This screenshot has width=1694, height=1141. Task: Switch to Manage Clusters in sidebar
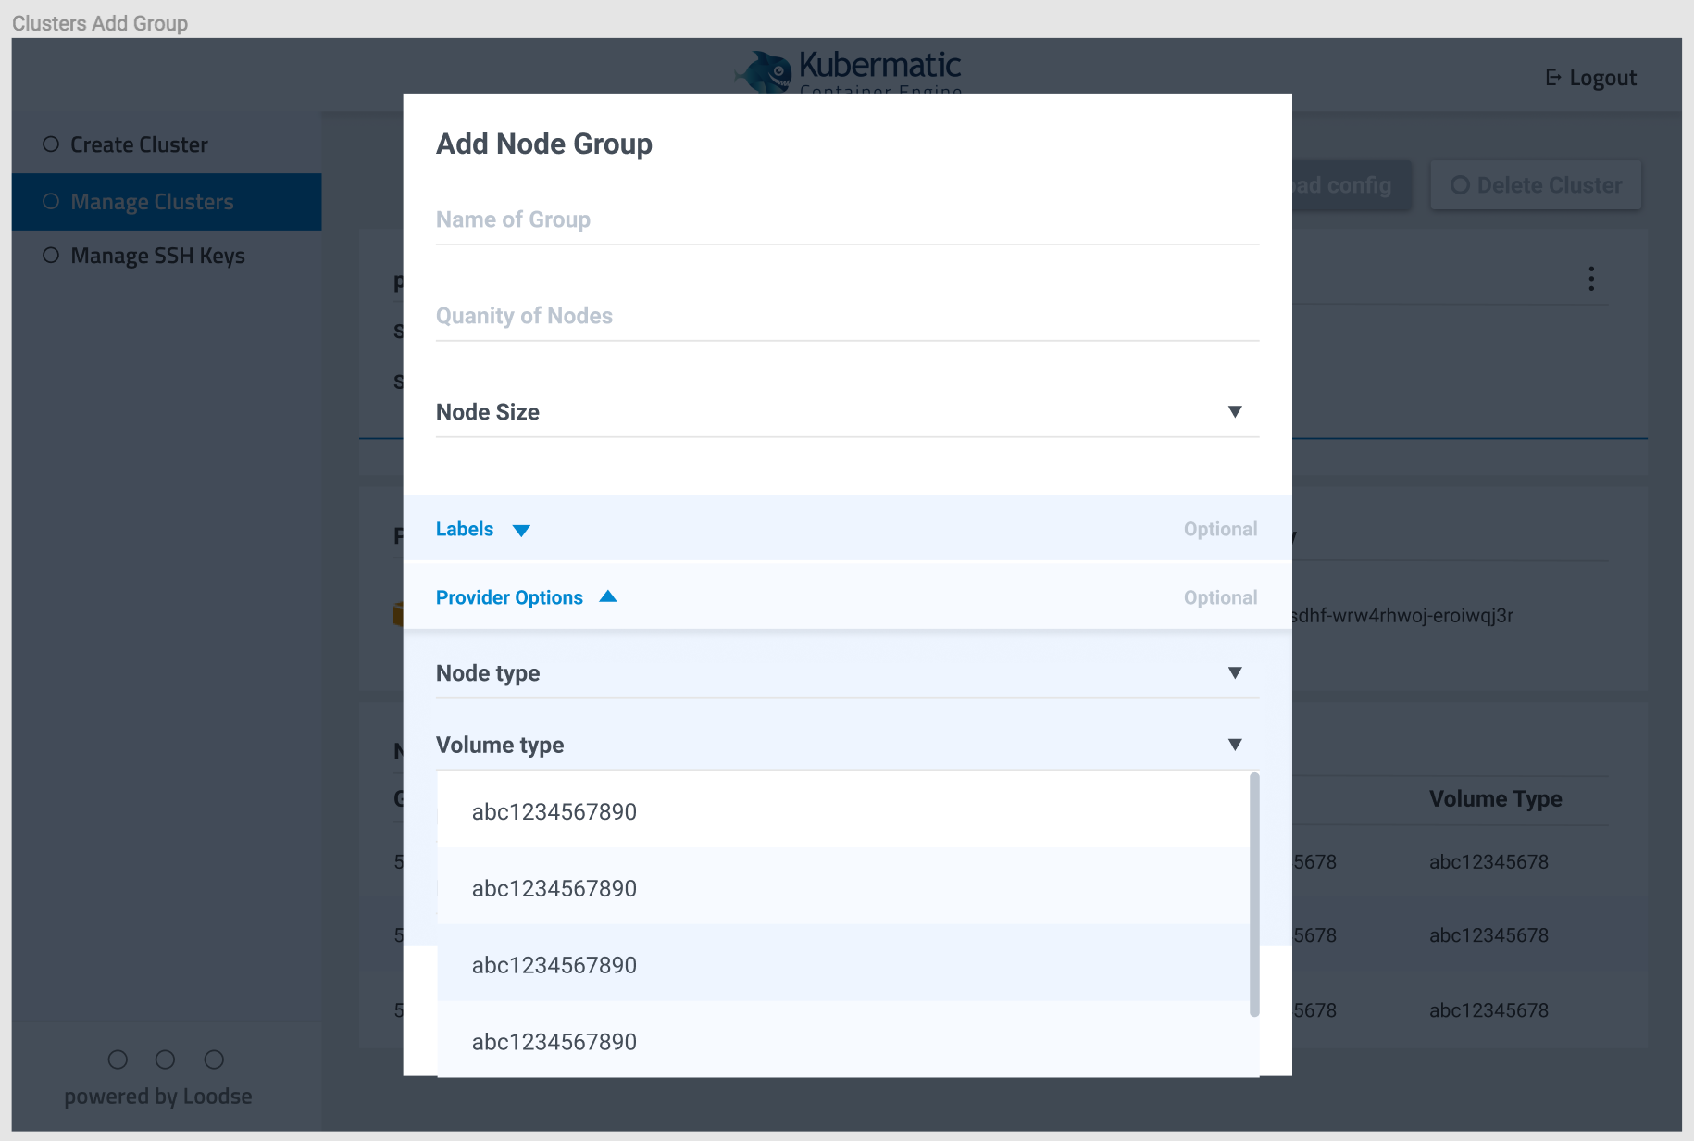tap(152, 201)
